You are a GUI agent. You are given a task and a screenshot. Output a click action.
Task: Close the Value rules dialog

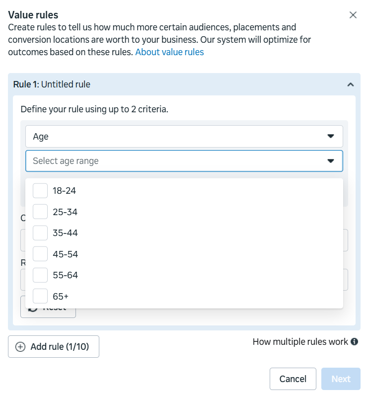pyautogui.click(x=353, y=15)
